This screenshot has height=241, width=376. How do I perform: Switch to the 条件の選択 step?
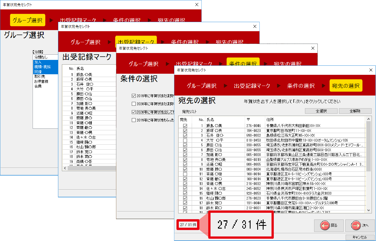301,86
